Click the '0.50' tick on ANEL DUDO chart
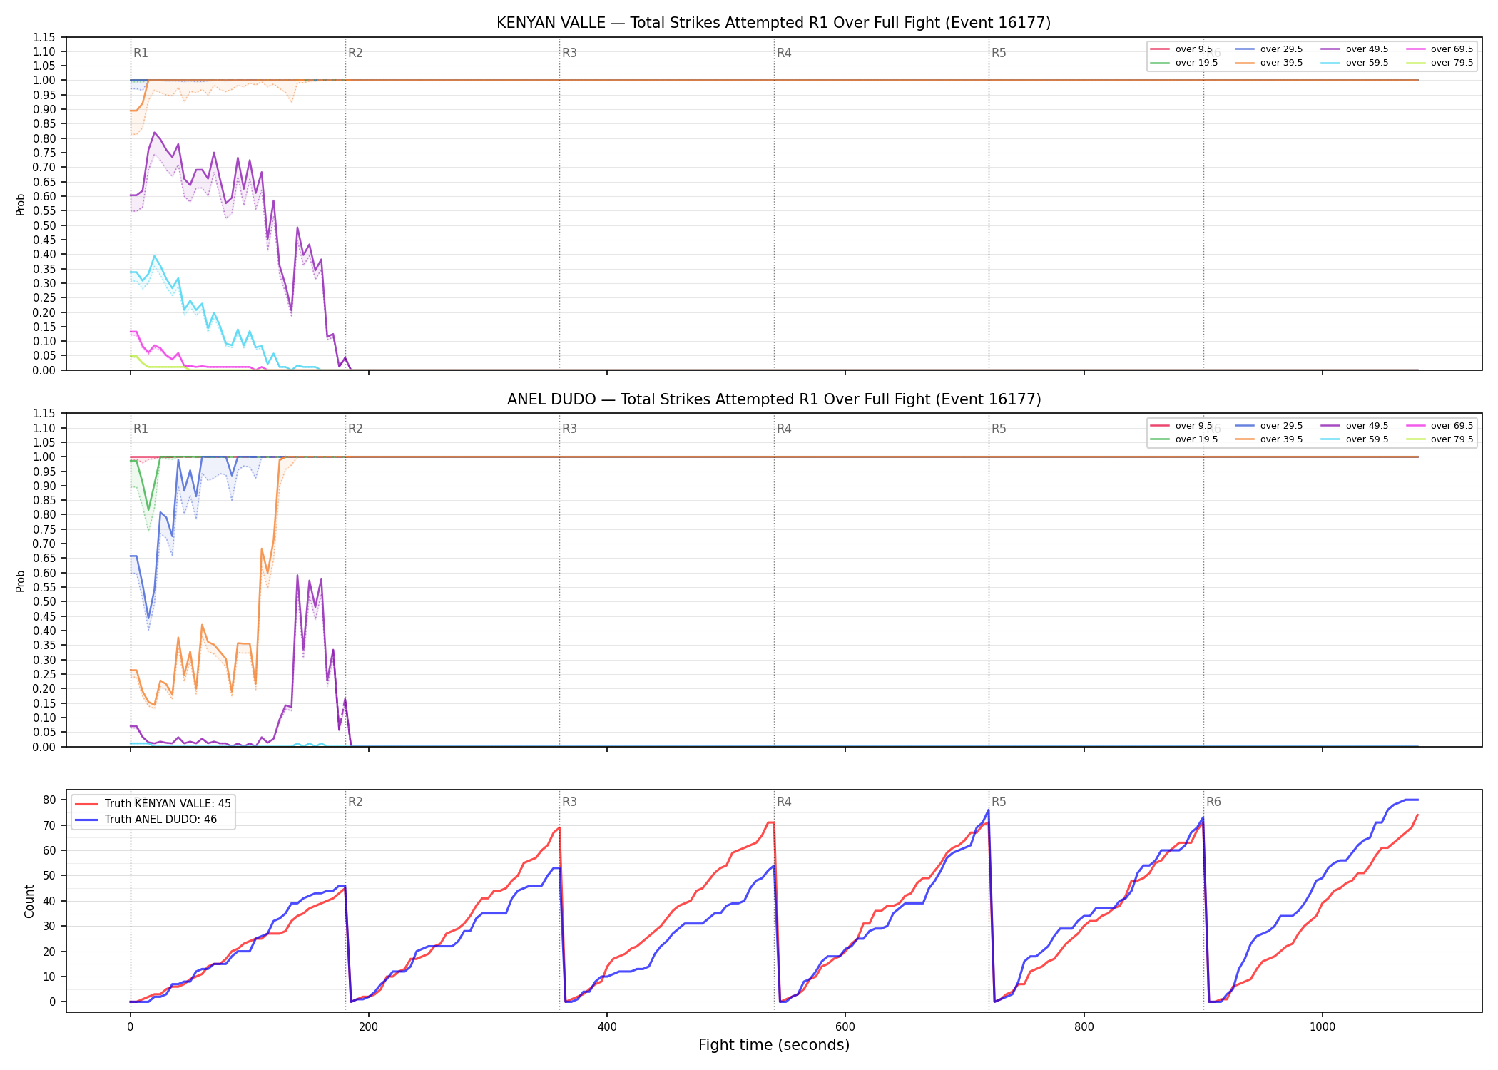Screen dimensions: 1498x1070 pyautogui.click(x=44, y=602)
